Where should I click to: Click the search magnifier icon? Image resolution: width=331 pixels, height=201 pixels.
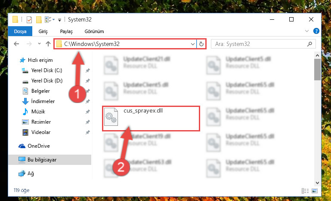(x=309, y=44)
